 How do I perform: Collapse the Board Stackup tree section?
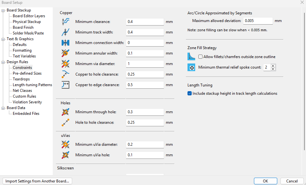tap(4, 10)
